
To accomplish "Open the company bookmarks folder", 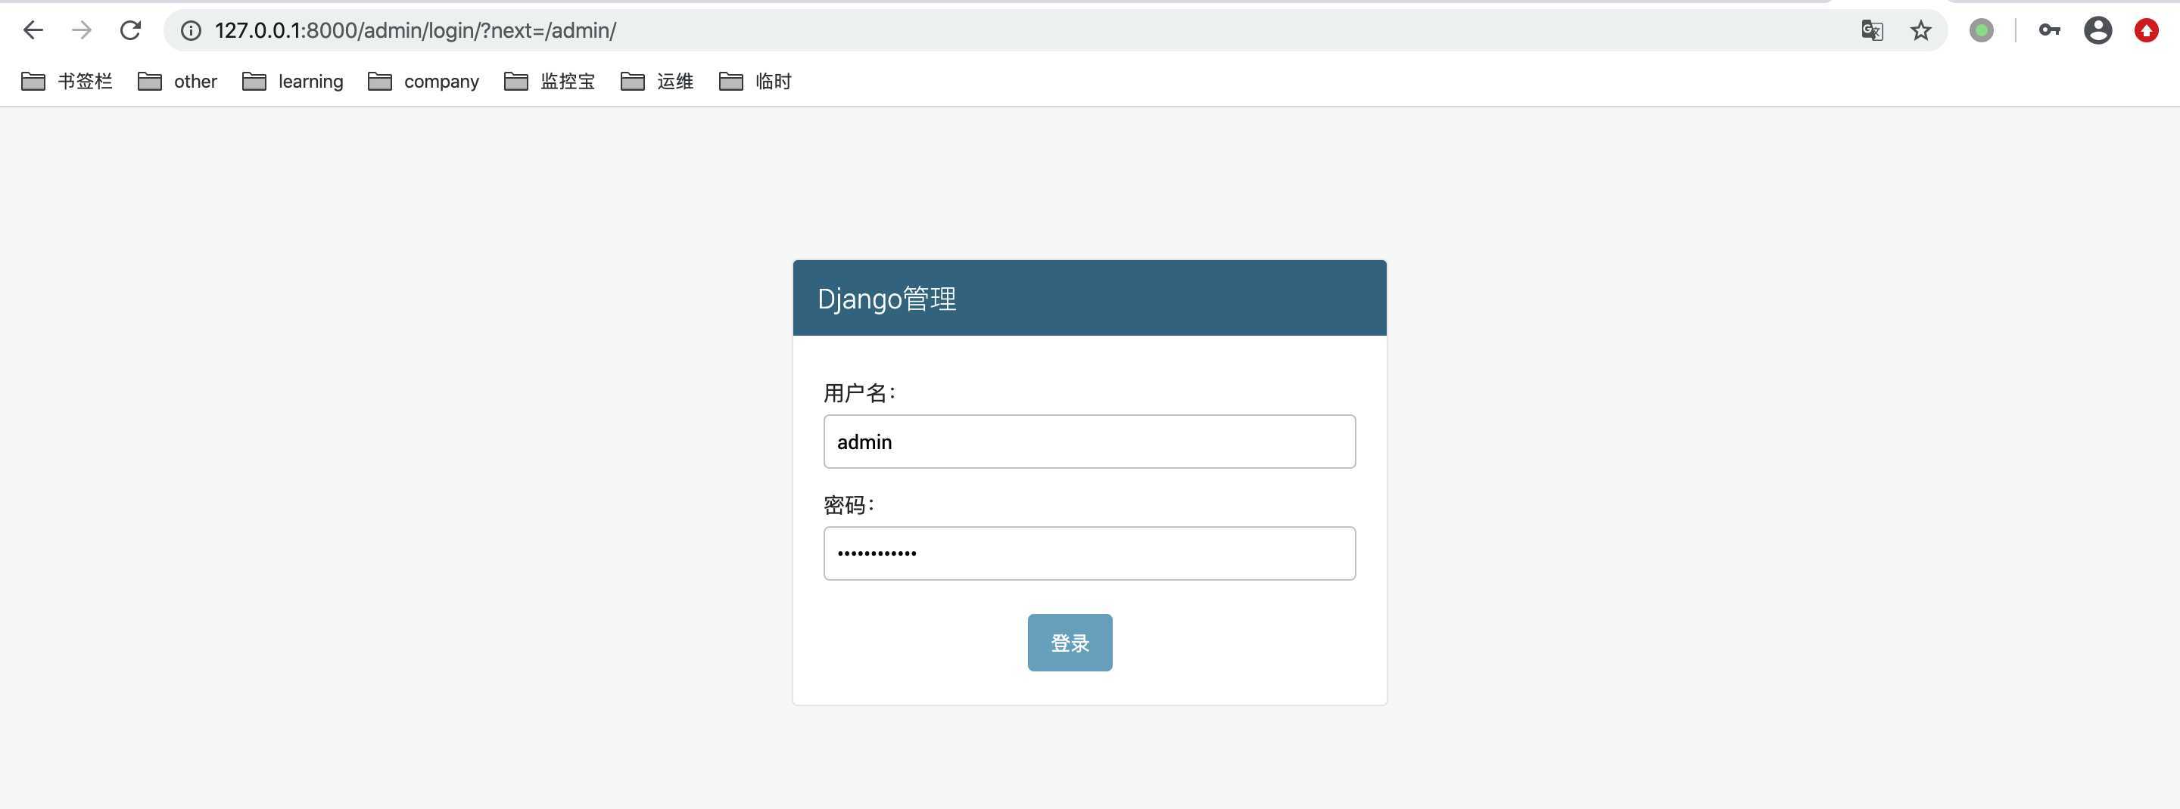I will click(424, 81).
